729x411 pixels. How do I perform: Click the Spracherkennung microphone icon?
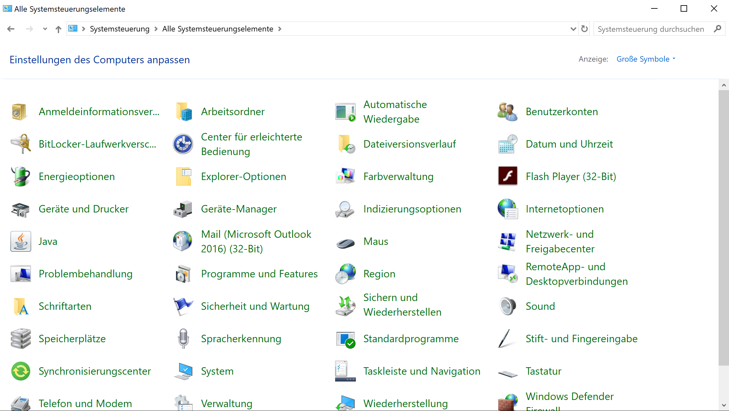[183, 338]
